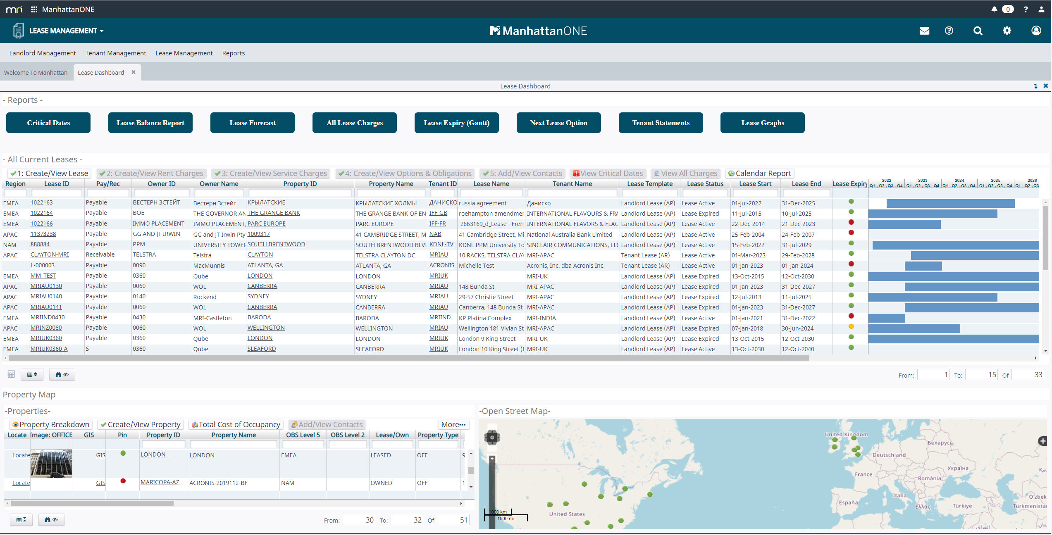Open lease ID 1022163 link
Viewport: 1052px width, 535px height.
(42, 202)
